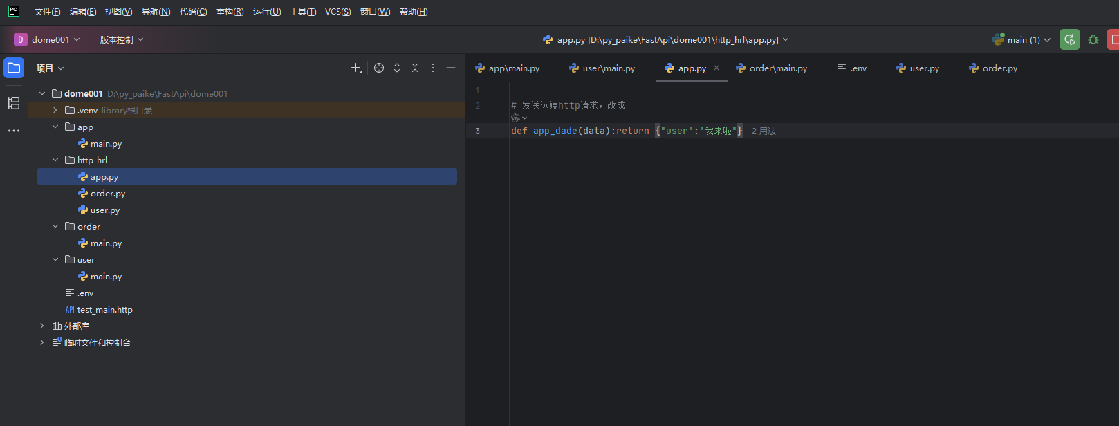Open 文件(F) menu
The width and height of the screenshot is (1119, 426).
tap(47, 11)
